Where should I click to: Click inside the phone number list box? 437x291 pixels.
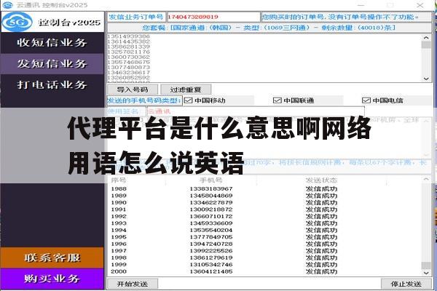click(x=264, y=58)
